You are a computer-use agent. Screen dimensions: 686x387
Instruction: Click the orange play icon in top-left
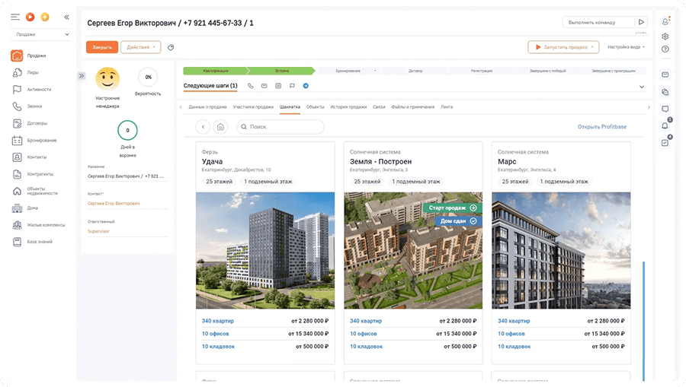point(30,17)
